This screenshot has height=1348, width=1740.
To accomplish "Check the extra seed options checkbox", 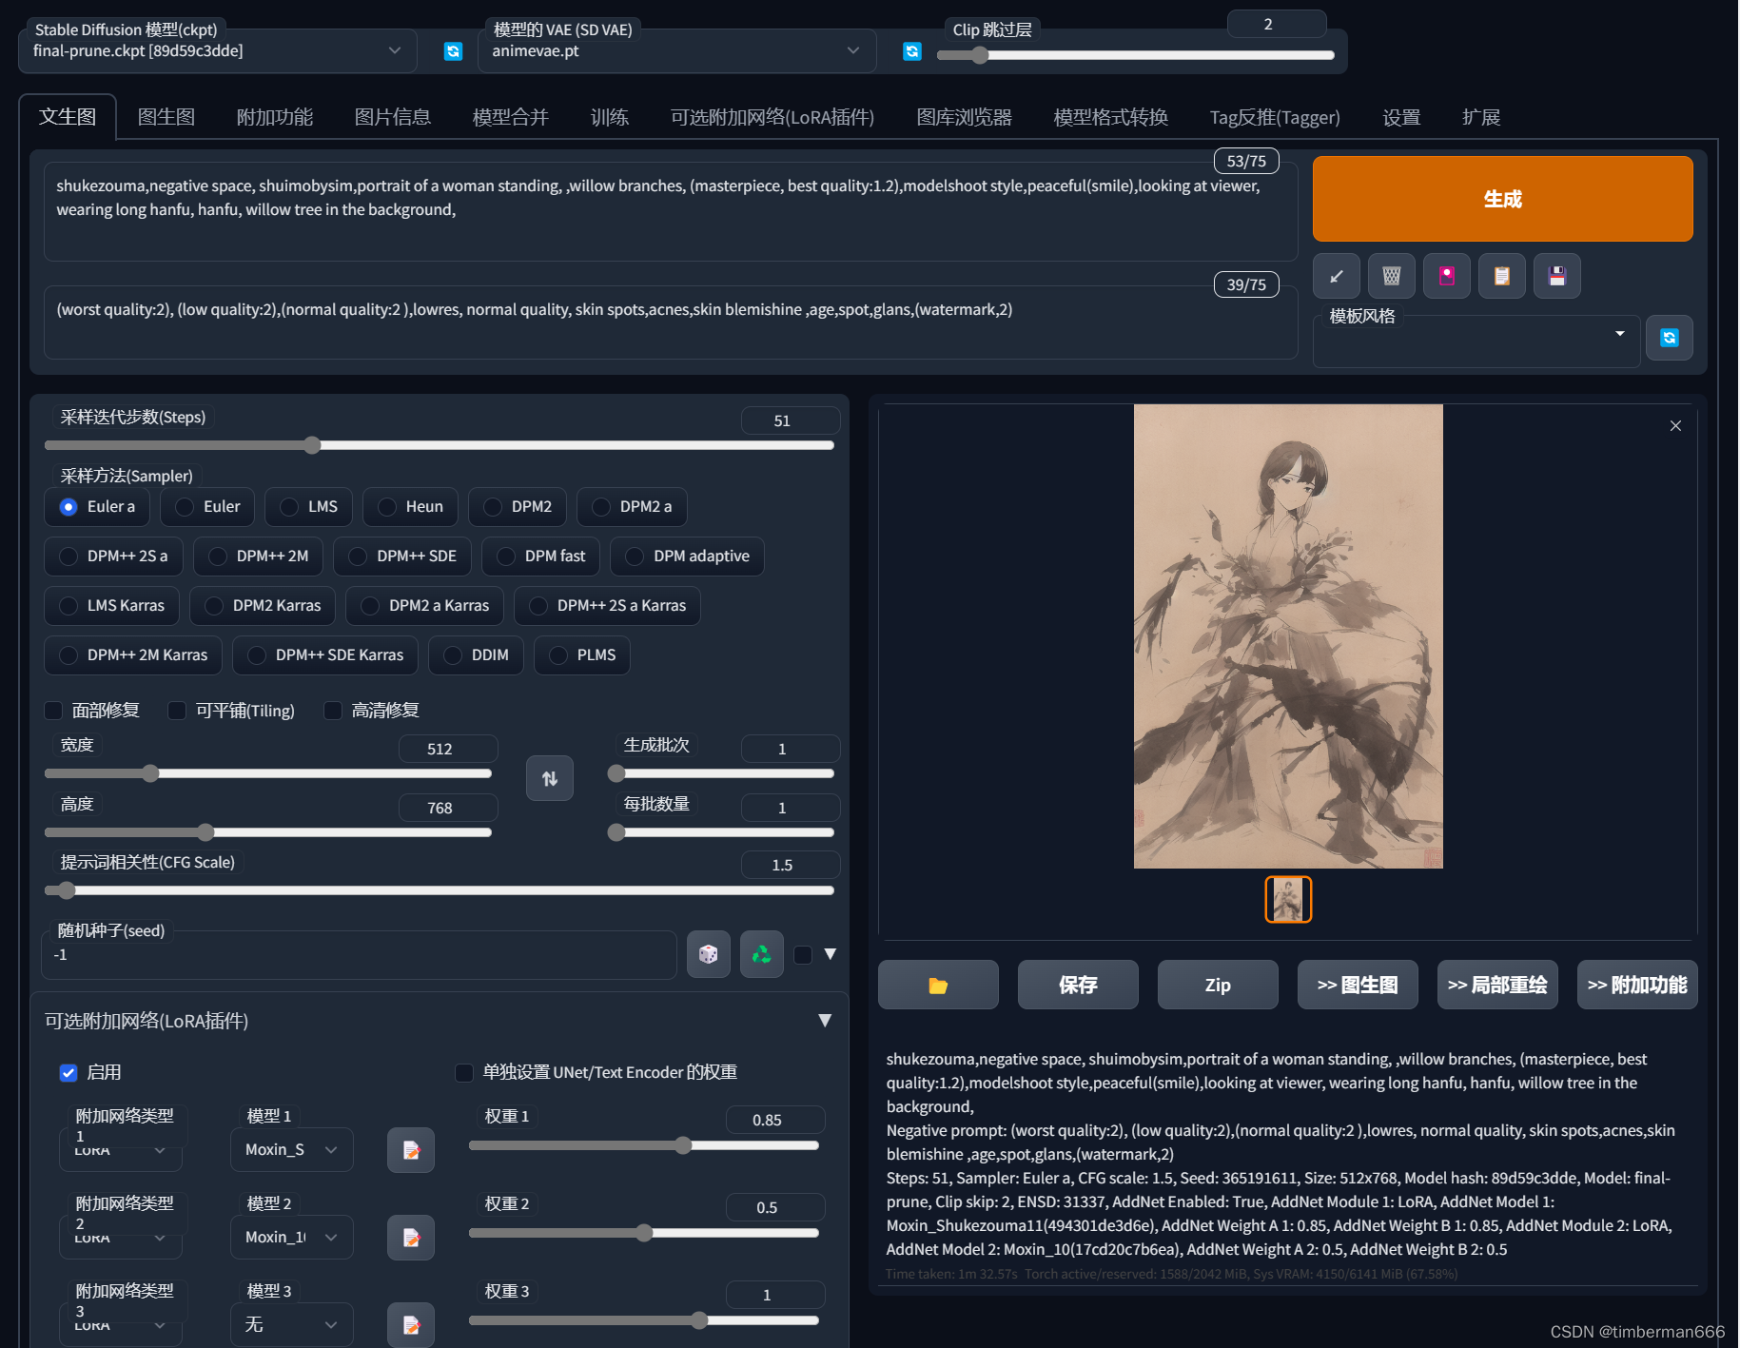I will coord(803,954).
